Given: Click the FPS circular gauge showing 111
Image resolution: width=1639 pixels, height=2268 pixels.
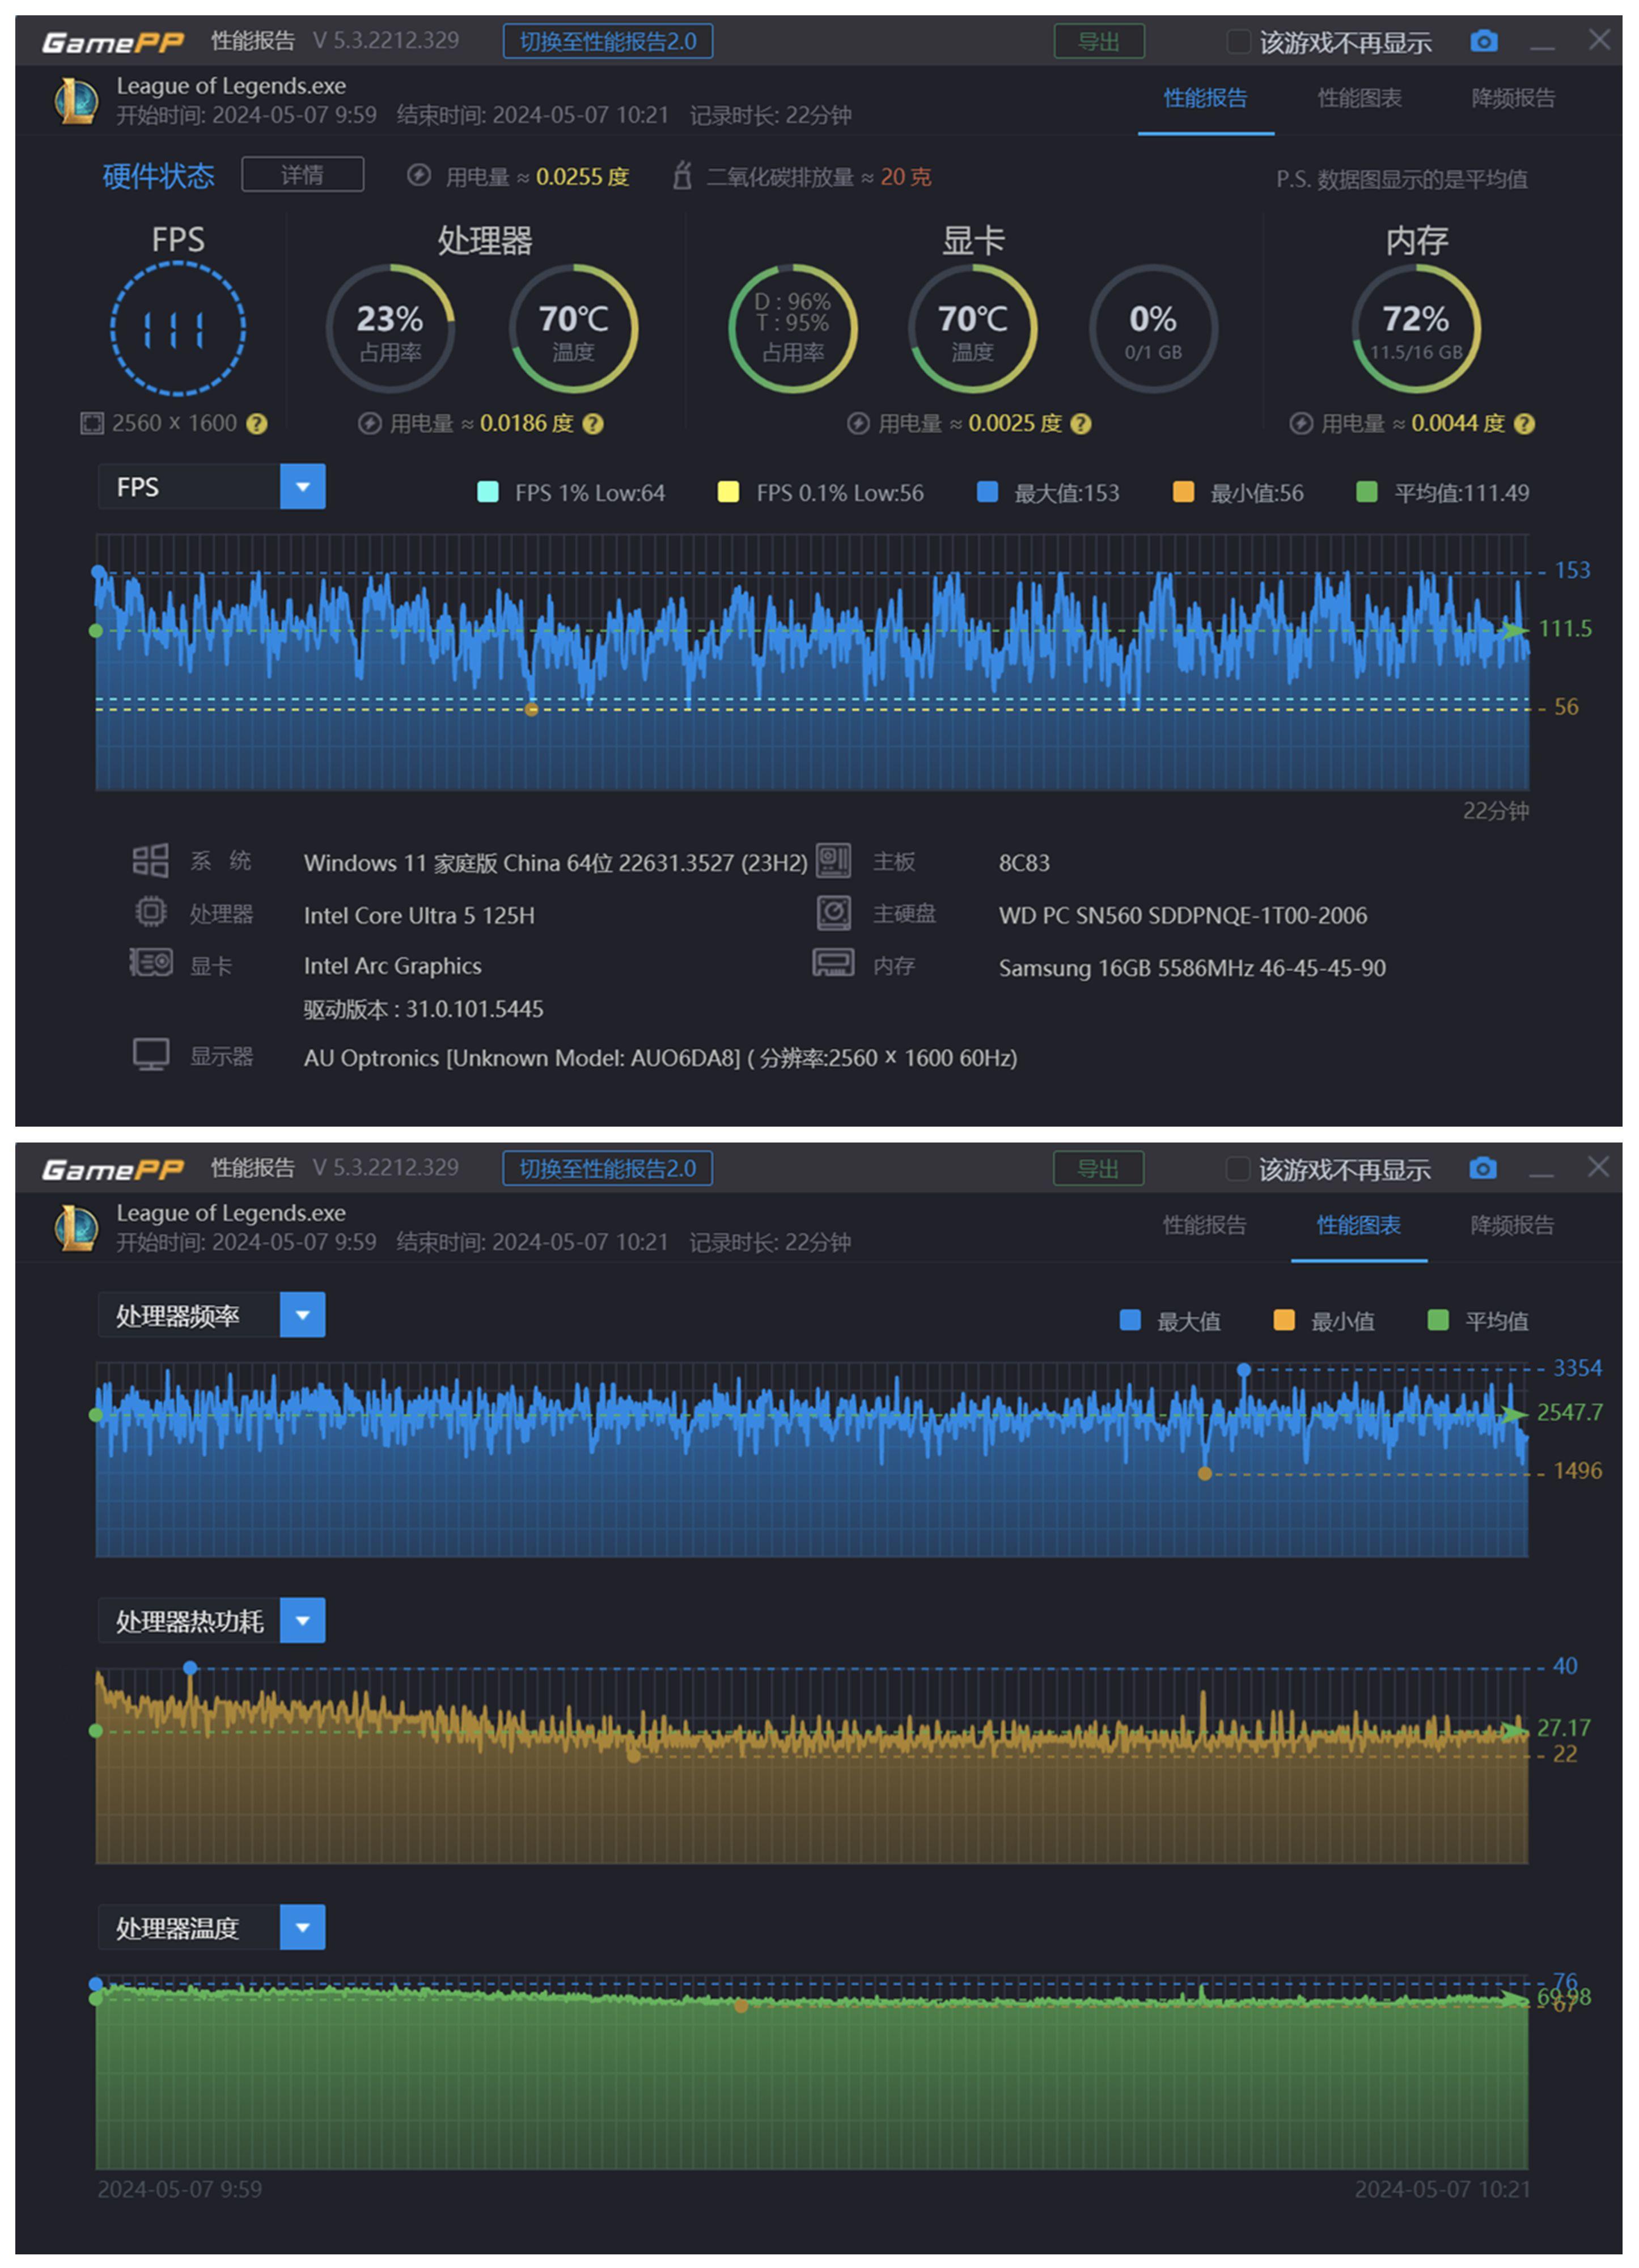Looking at the screenshot, I should tap(177, 329).
